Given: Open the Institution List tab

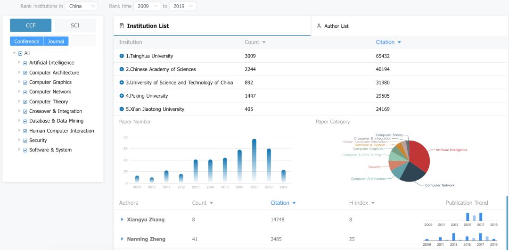Looking at the screenshot, I should click(212, 25).
